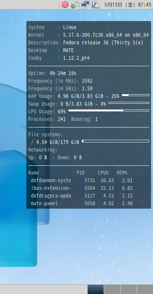Open the red cube dnfdragora updater tray icon
Viewport: 153px width, 294px height.
(x=65, y=5)
